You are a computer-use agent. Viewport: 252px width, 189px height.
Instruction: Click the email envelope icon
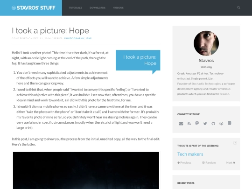point(181,124)
